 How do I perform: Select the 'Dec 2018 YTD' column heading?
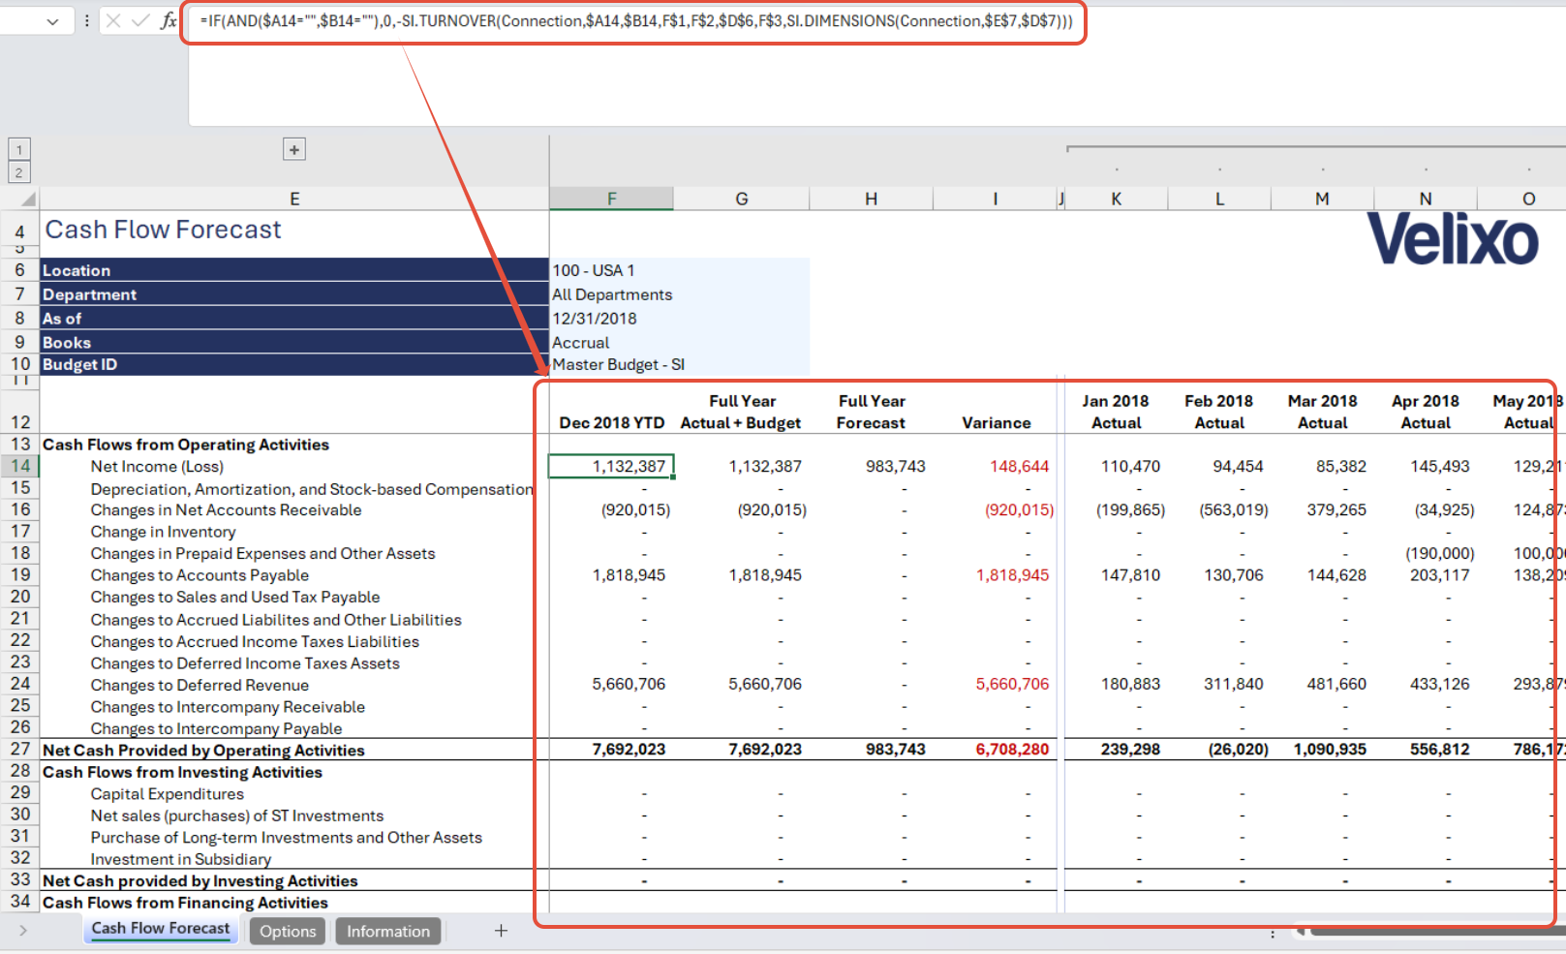coord(612,423)
